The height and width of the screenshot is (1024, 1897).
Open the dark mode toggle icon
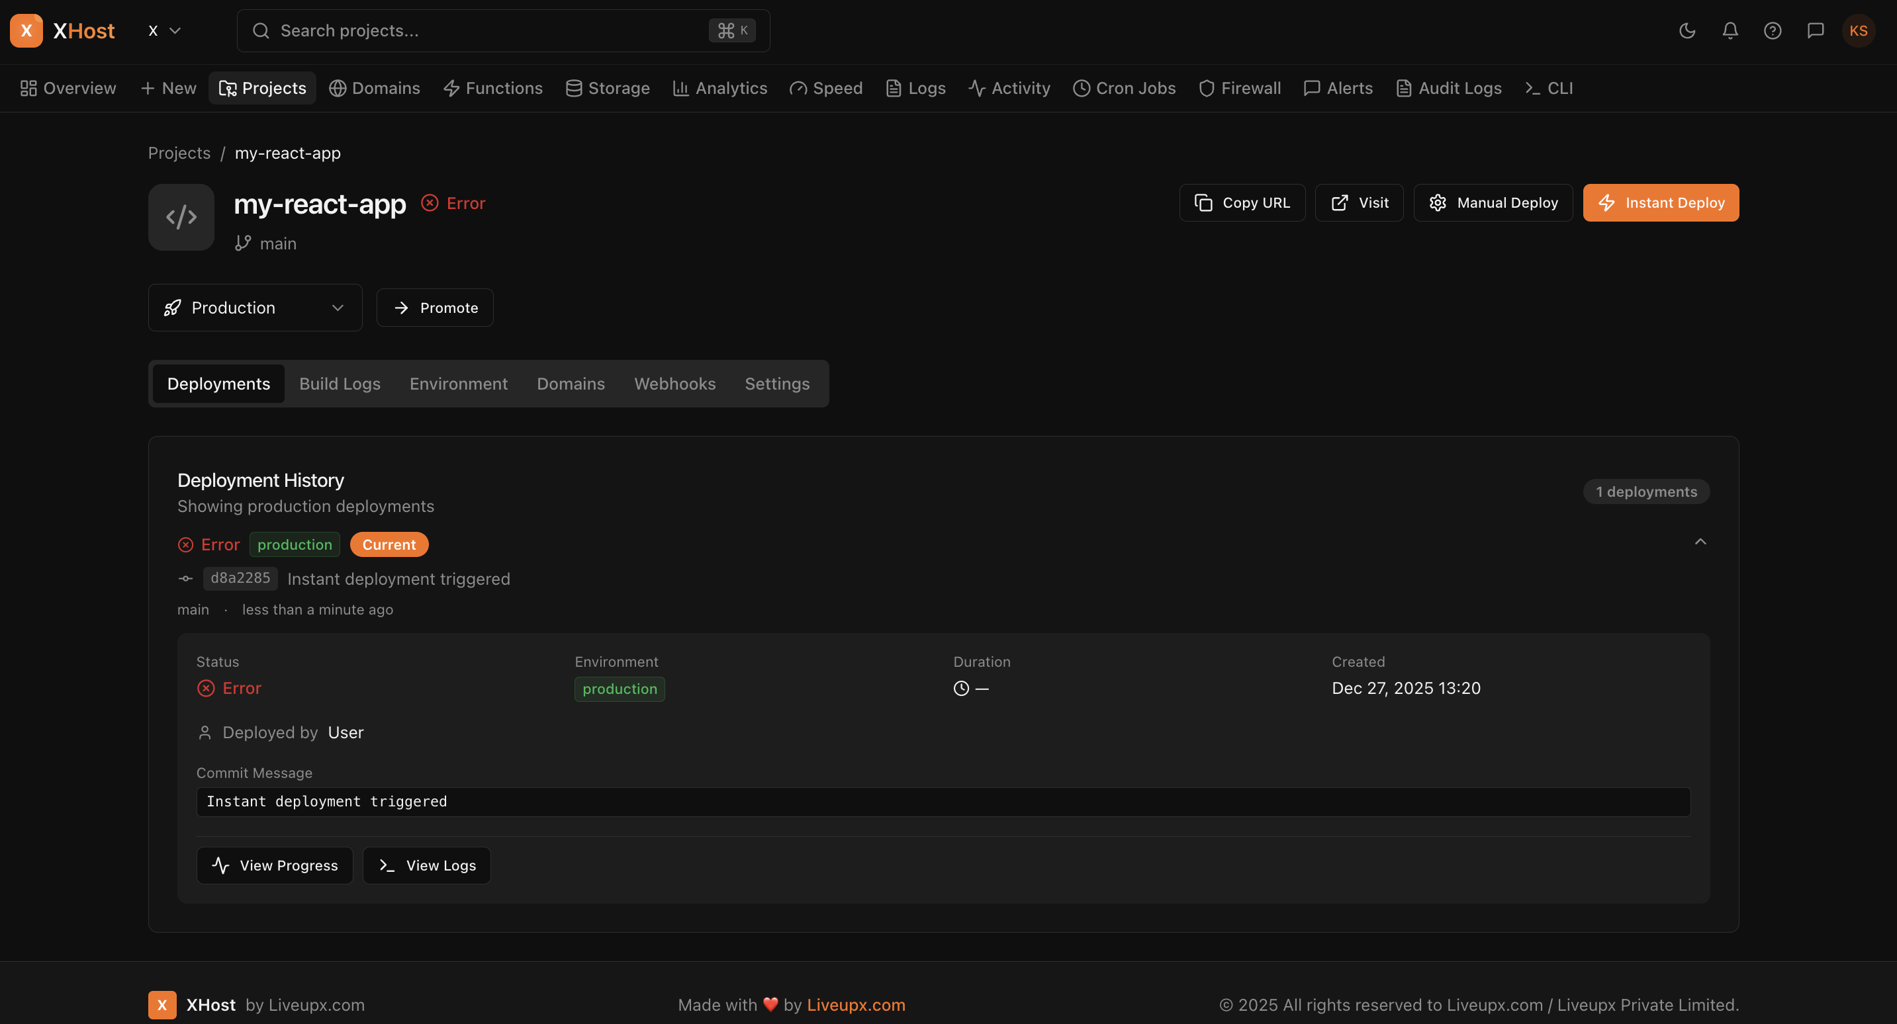pos(1687,30)
